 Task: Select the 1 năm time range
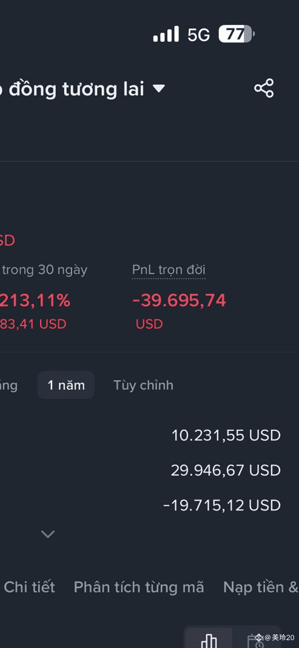pyautogui.click(x=66, y=385)
